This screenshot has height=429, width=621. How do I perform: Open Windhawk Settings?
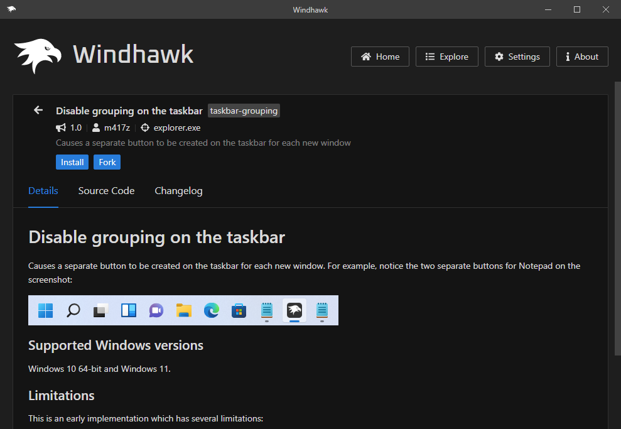pyautogui.click(x=517, y=57)
